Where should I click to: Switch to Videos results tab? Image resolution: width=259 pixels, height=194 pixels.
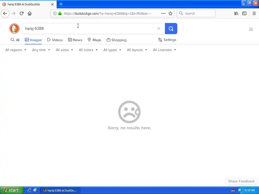pyautogui.click(x=55, y=40)
